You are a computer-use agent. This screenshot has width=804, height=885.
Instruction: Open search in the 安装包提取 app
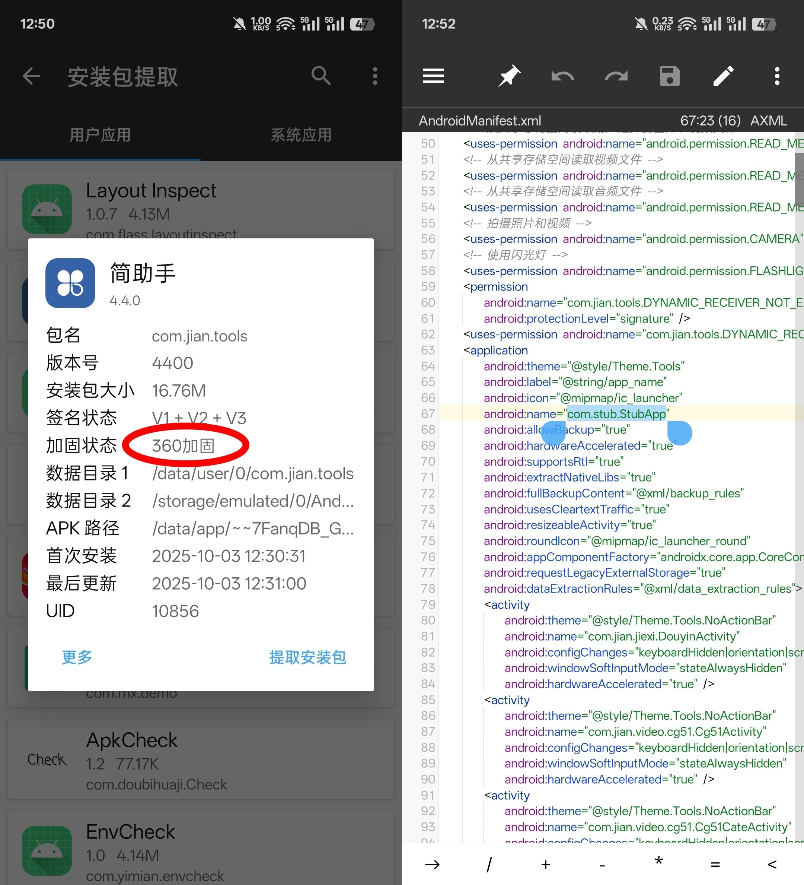coord(321,76)
